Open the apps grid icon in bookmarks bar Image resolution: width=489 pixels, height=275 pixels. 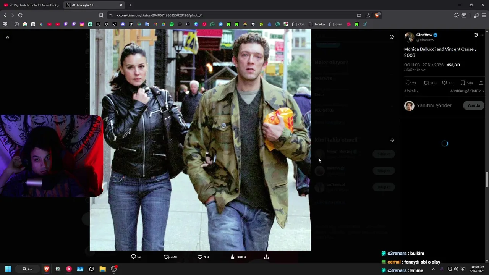(5, 24)
